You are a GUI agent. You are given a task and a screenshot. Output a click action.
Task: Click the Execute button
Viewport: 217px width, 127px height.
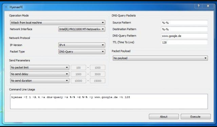196,117
